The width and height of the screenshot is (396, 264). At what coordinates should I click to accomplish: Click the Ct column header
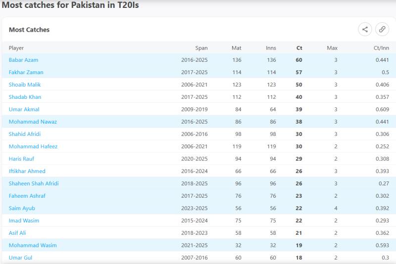pyautogui.click(x=299, y=48)
